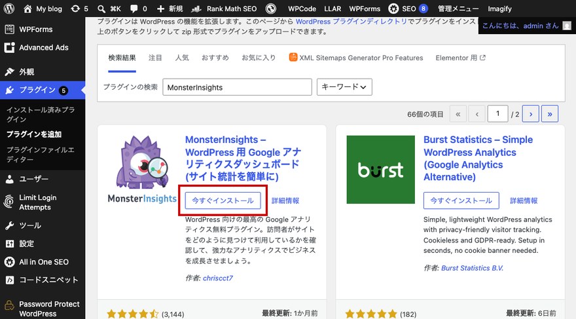This screenshot has width=576, height=319.
Task: Jump to the last results page
Action: point(550,113)
